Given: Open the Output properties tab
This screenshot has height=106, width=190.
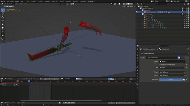Looking at the screenshot, I should click(x=137, y=55).
